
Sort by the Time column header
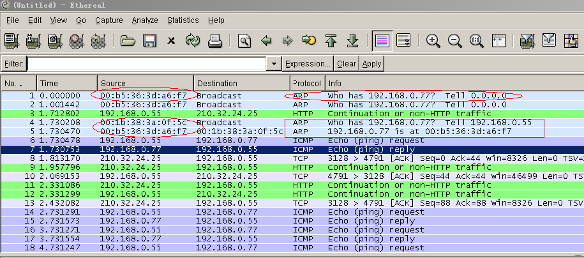pos(67,83)
